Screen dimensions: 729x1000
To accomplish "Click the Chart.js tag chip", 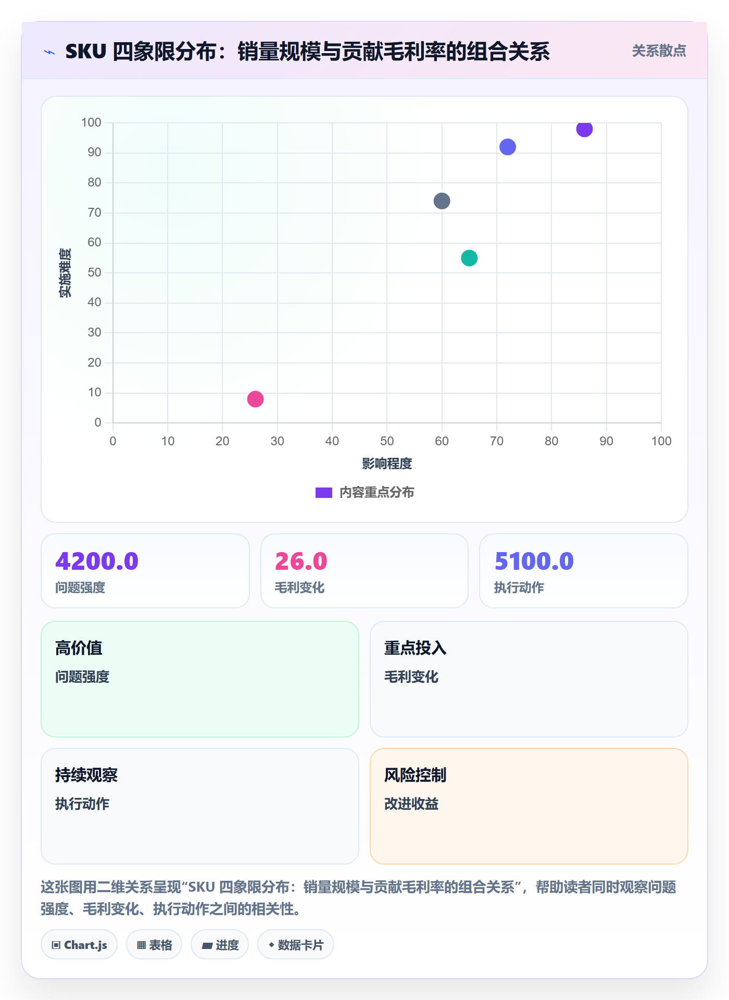I will [79, 945].
